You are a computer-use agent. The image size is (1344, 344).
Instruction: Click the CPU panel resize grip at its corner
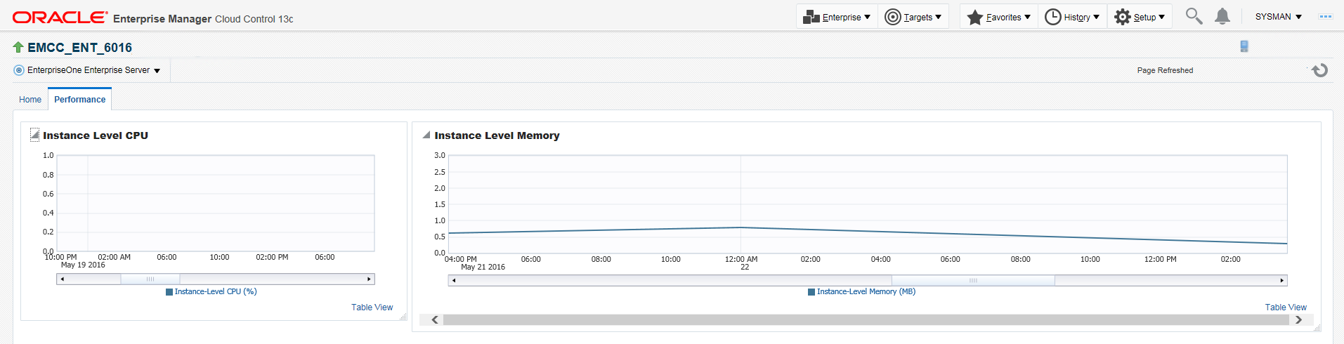pos(403,317)
